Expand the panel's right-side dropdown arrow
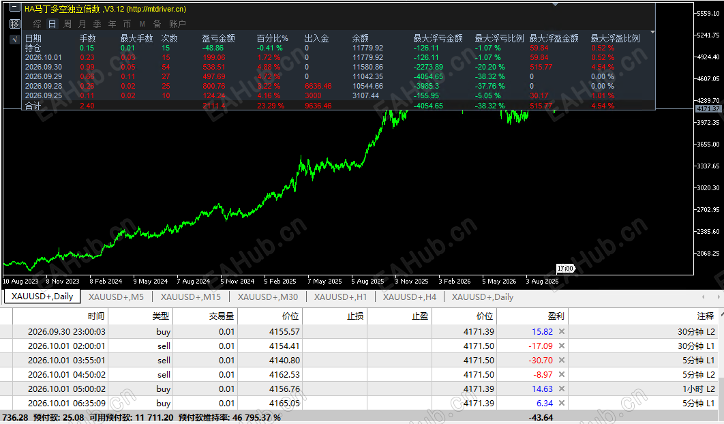 [x=652, y=32]
